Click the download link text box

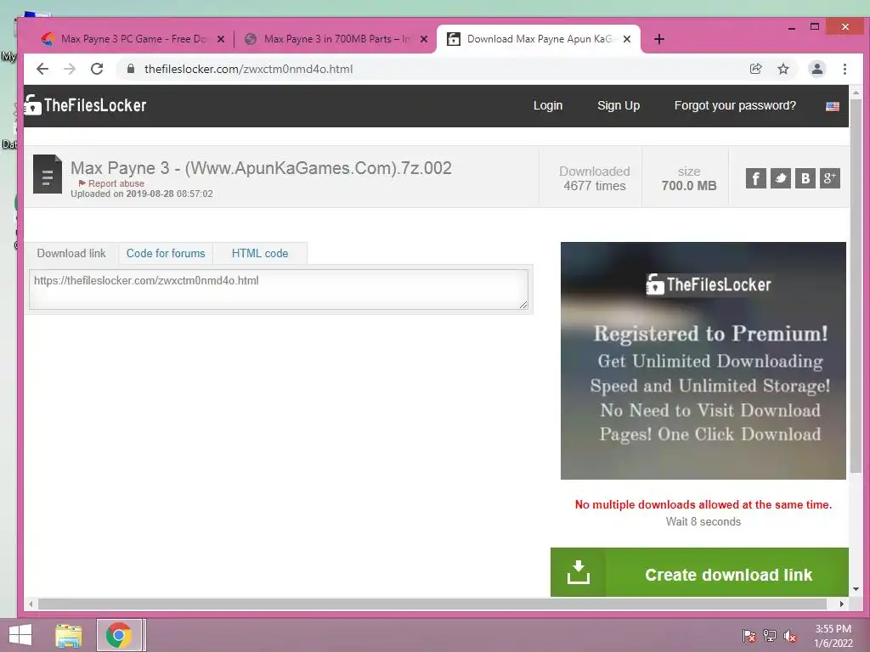pos(279,289)
